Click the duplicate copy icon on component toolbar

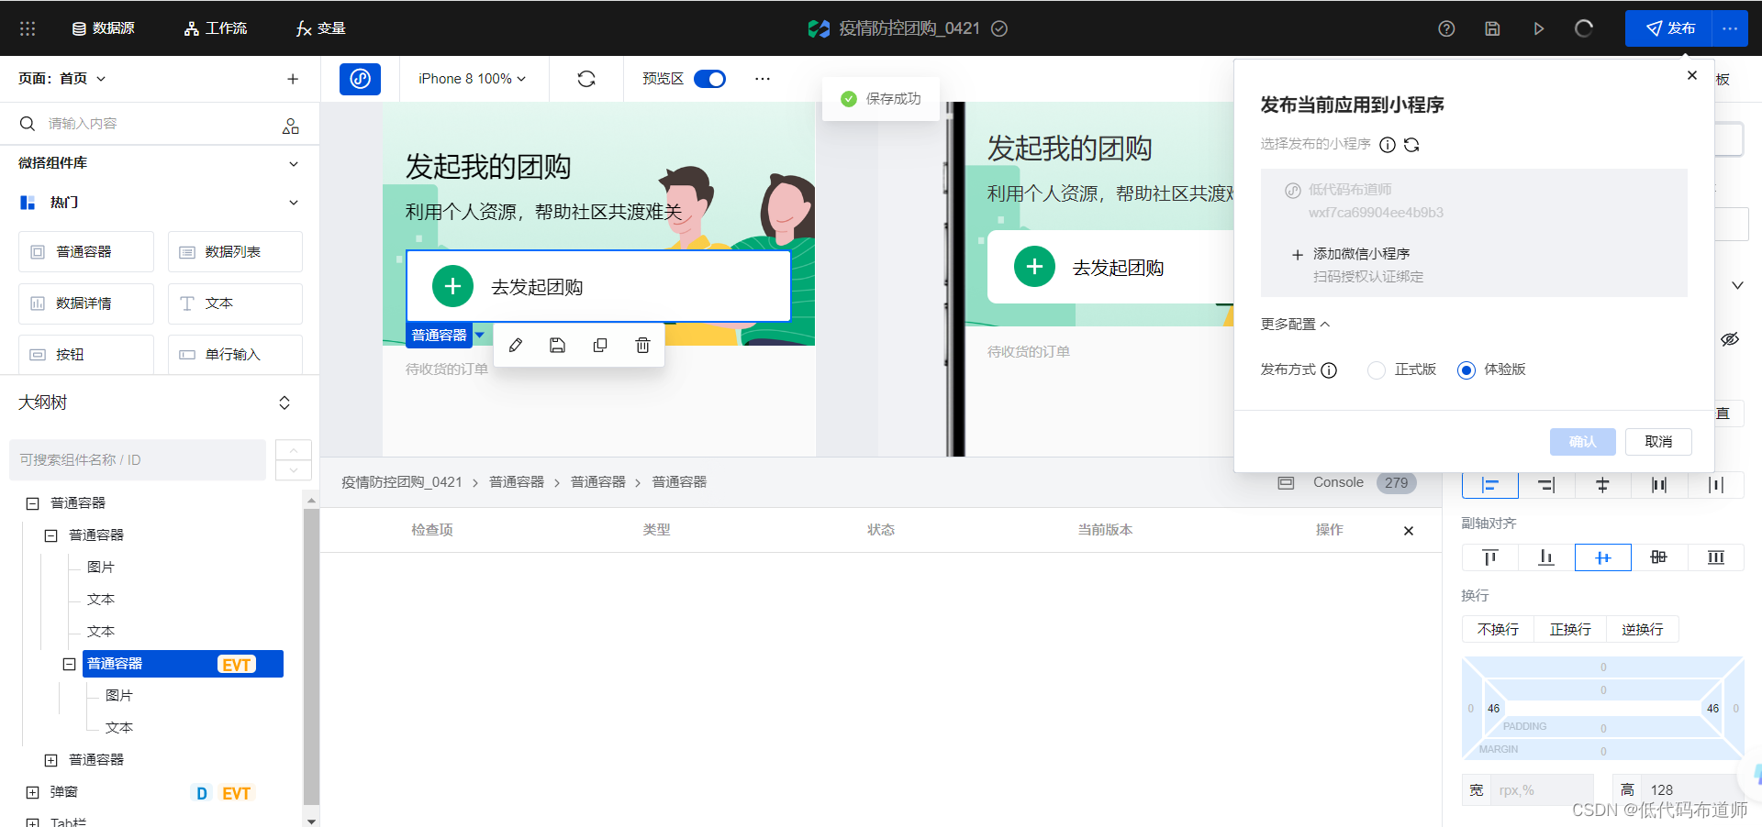[x=600, y=345]
